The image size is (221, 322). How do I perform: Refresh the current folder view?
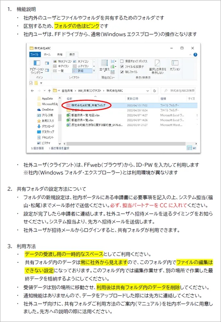pyautogui.click(x=155, y=90)
